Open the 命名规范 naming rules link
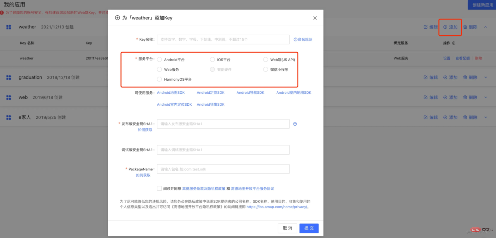Image resolution: width=496 pixels, height=238 pixels. (x=303, y=40)
